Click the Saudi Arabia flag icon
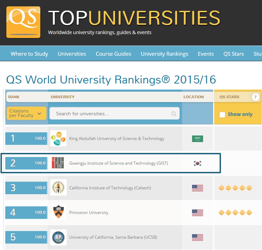 coord(197,139)
